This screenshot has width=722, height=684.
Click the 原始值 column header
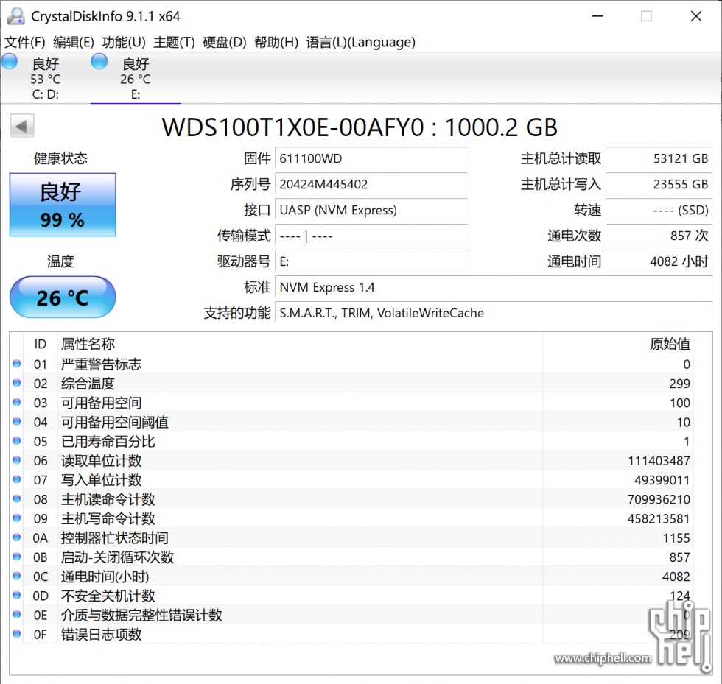click(x=618, y=344)
